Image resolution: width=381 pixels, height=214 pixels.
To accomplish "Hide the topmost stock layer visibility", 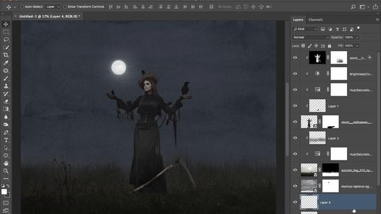I will point(295,58).
